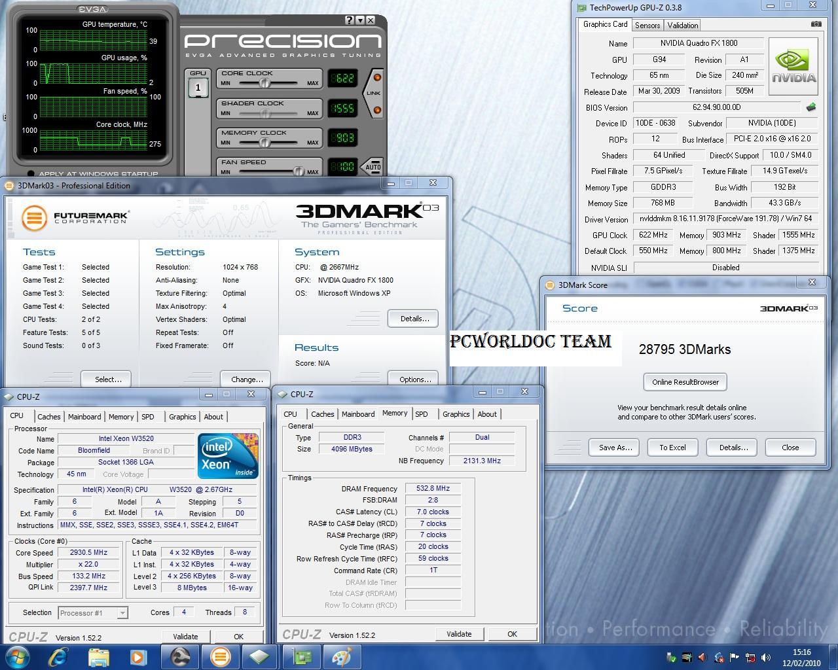838x670 pixels.
Task: Click the Fan Speed slider handle
Action: (x=299, y=171)
